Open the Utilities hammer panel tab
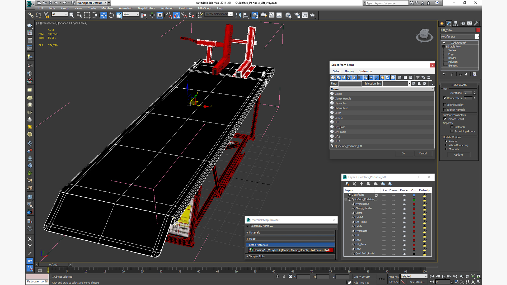This screenshot has height=285, width=507. (x=476, y=23)
